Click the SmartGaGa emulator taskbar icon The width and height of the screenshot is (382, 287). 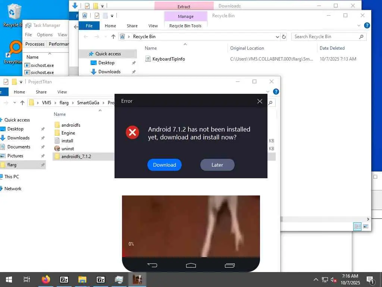point(137,280)
